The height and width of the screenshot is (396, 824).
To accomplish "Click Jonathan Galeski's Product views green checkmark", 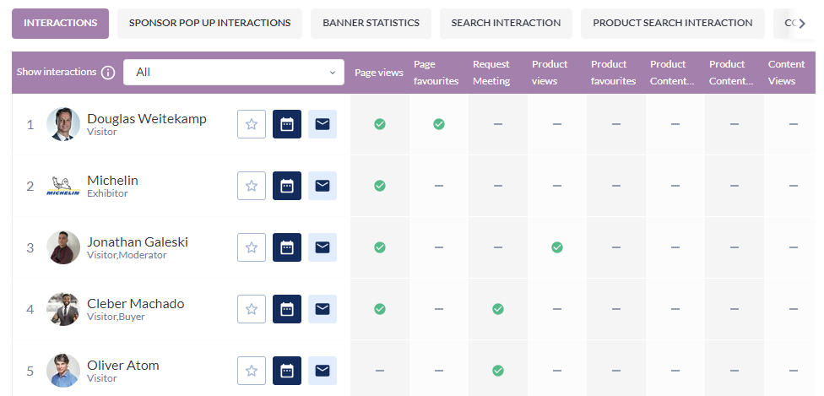I will (557, 247).
